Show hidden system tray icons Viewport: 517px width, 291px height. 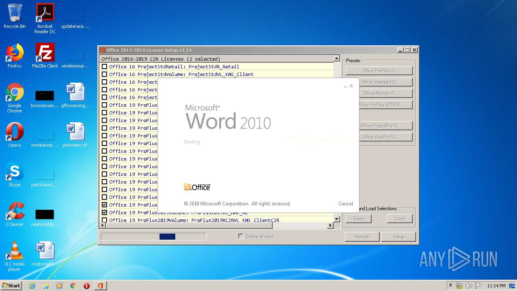click(450, 286)
